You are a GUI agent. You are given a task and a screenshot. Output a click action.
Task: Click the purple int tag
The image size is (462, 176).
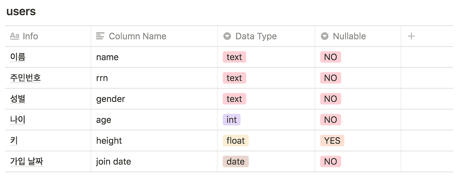pos(231,120)
